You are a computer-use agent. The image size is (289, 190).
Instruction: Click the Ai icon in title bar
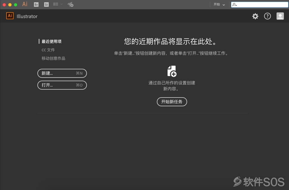(25, 4)
